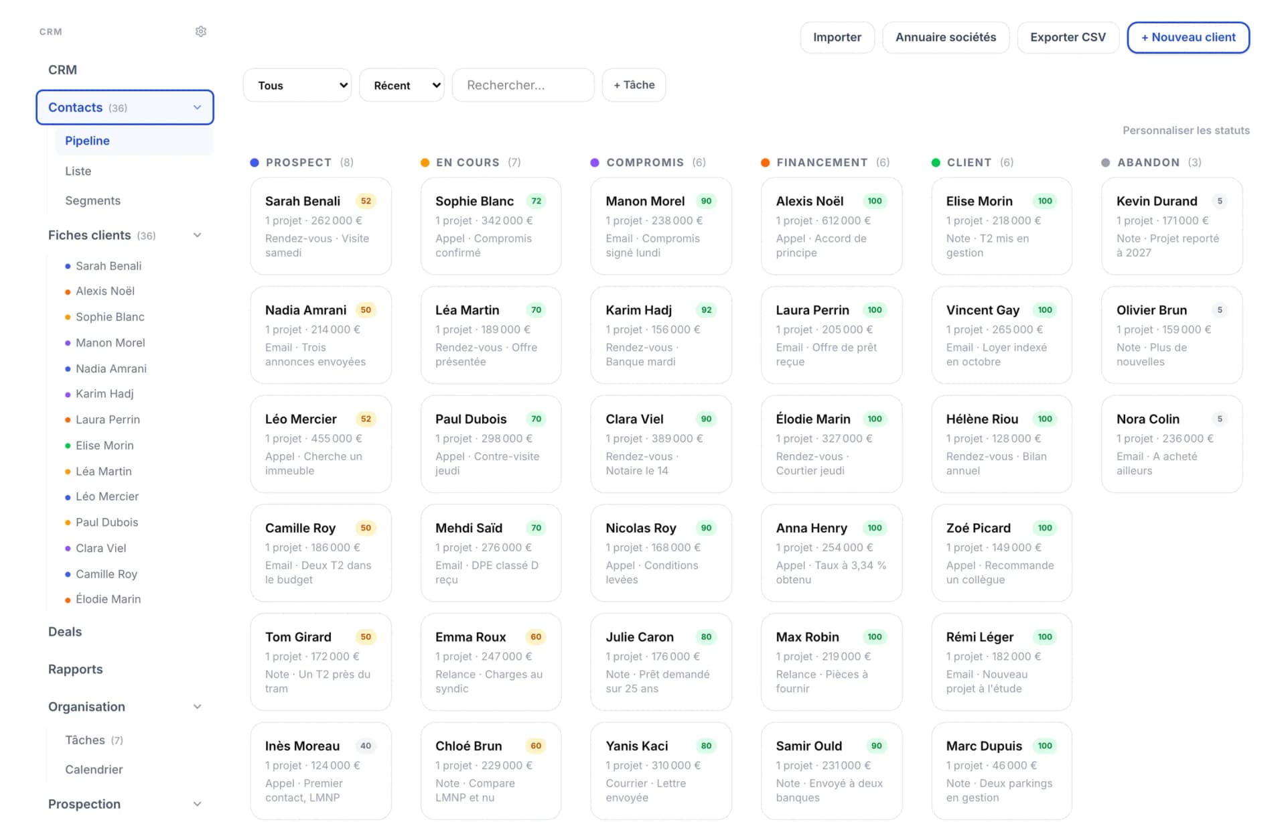Click score badge 40 on Inès Moreau card
Viewport: 1286px width, 822px height.
pyautogui.click(x=366, y=746)
